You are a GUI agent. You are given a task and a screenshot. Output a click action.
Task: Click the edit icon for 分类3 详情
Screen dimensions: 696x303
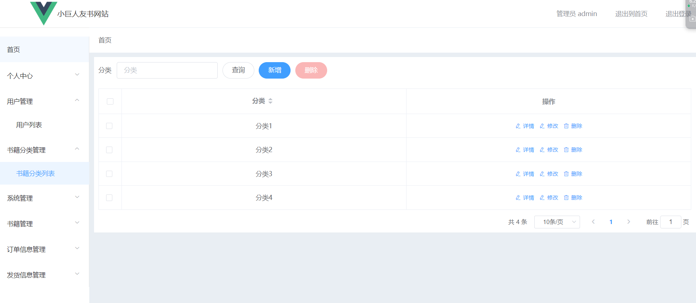[518, 174]
